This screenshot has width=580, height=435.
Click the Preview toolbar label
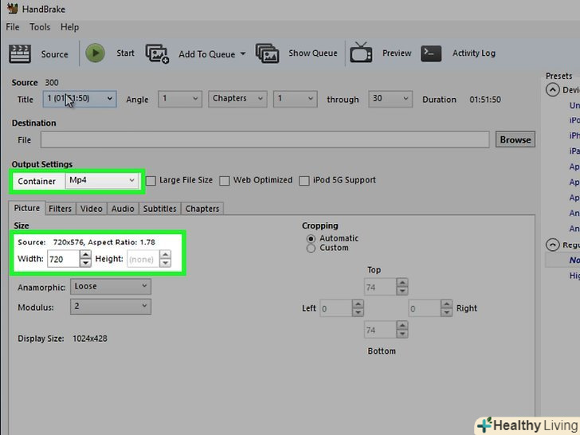[397, 53]
